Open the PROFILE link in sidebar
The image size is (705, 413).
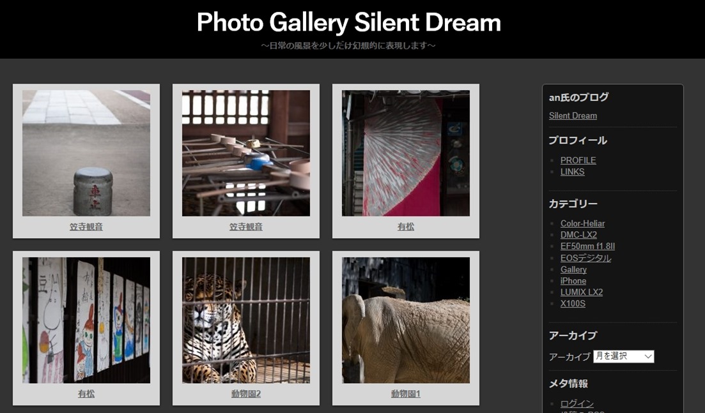pyautogui.click(x=578, y=160)
